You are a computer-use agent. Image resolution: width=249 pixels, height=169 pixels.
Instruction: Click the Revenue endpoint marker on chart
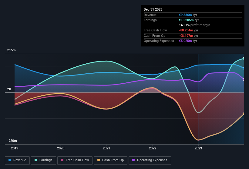(244, 68)
